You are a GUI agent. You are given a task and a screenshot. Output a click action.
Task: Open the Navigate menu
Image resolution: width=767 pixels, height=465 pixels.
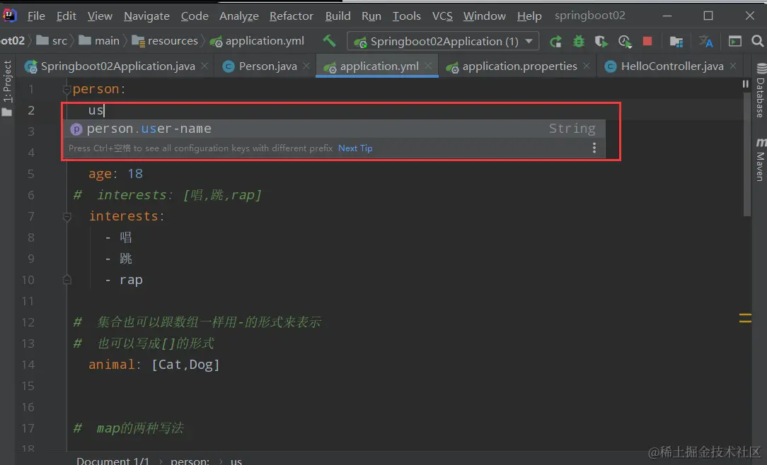coord(146,16)
